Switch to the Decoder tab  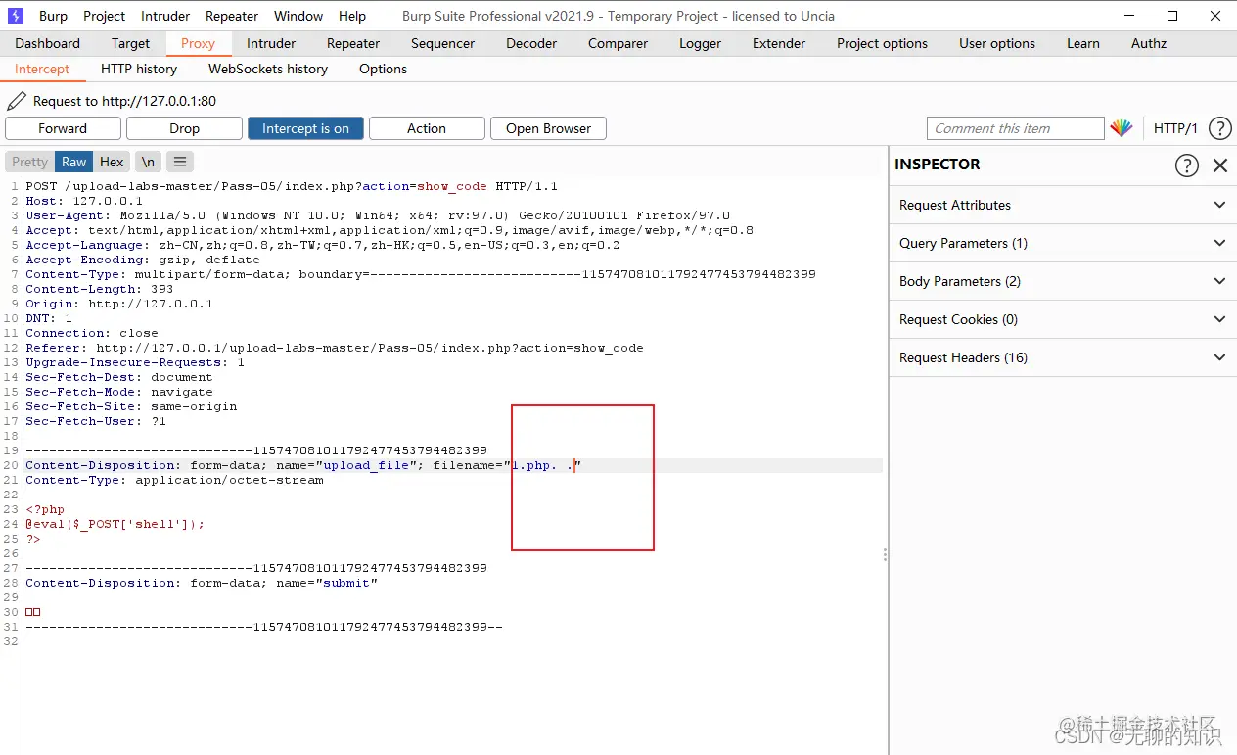pyautogui.click(x=531, y=43)
